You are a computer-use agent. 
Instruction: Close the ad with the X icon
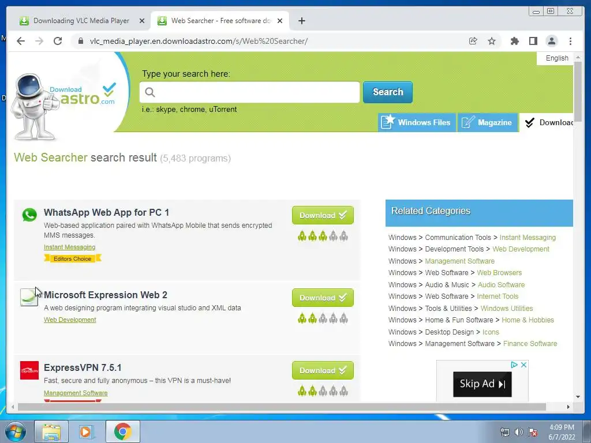(523, 365)
